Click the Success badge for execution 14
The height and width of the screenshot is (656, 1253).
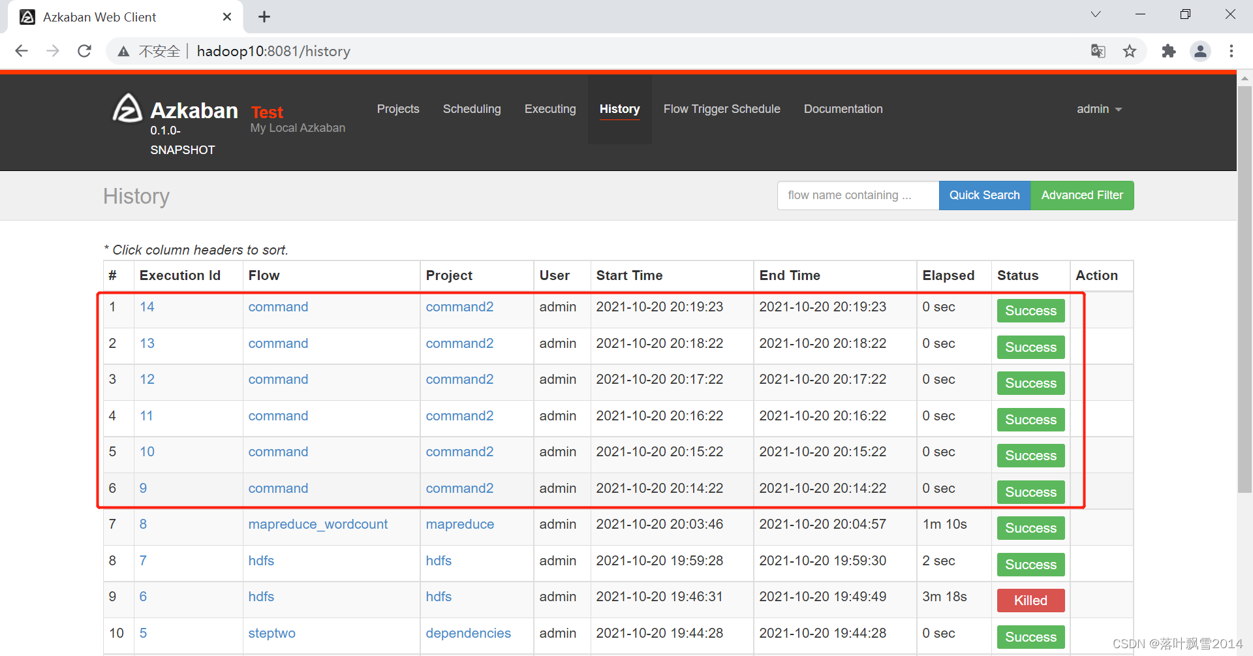click(1030, 311)
